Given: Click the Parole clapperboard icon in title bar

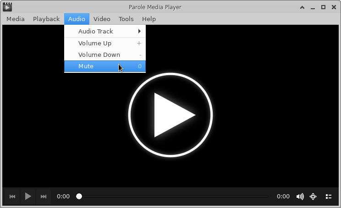Looking at the screenshot, I should pyautogui.click(x=7, y=6).
